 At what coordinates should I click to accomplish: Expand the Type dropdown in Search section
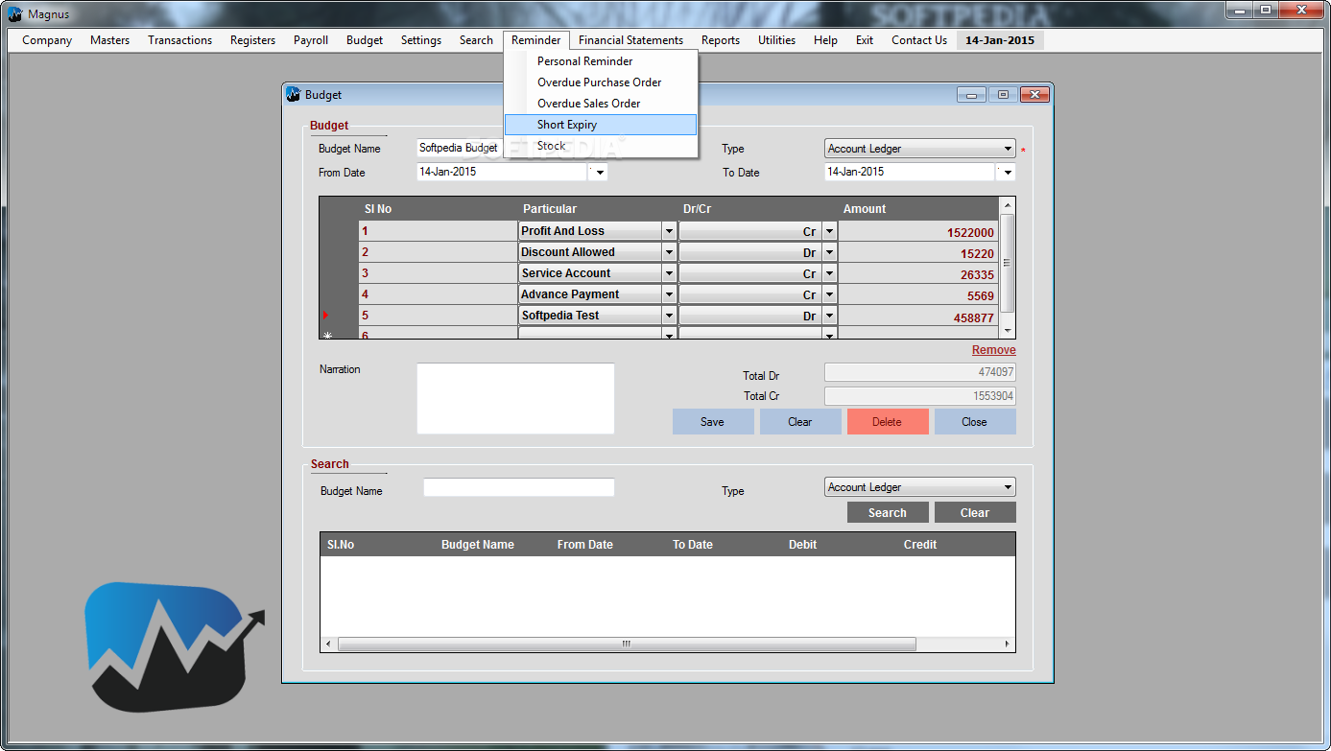(x=1008, y=487)
